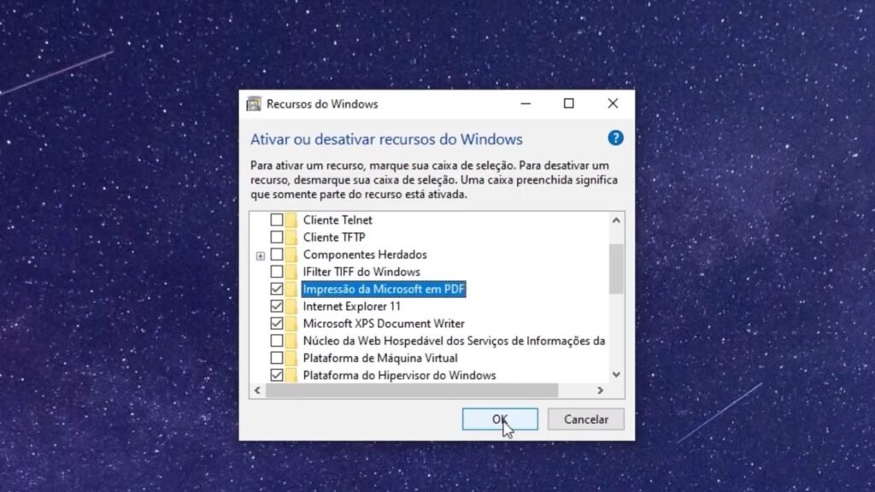Confirm changes with the OK button
Screen dimensions: 875x492
[500, 419]
